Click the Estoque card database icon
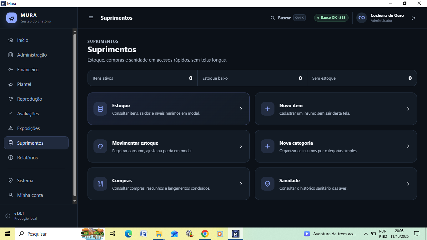 point(100,109)
